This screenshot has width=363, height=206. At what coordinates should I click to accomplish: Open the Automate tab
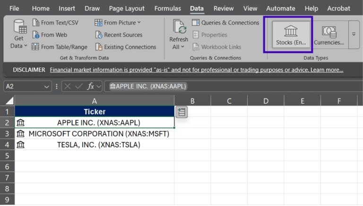coord(281,8)
